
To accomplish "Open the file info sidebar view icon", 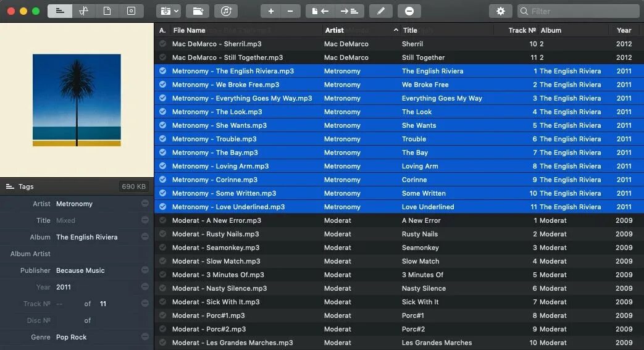I will [107, 11].
